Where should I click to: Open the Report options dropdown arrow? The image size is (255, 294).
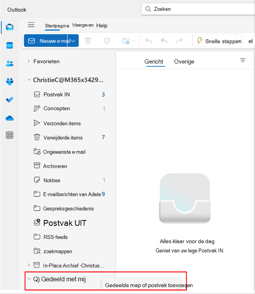click(115, 41)
